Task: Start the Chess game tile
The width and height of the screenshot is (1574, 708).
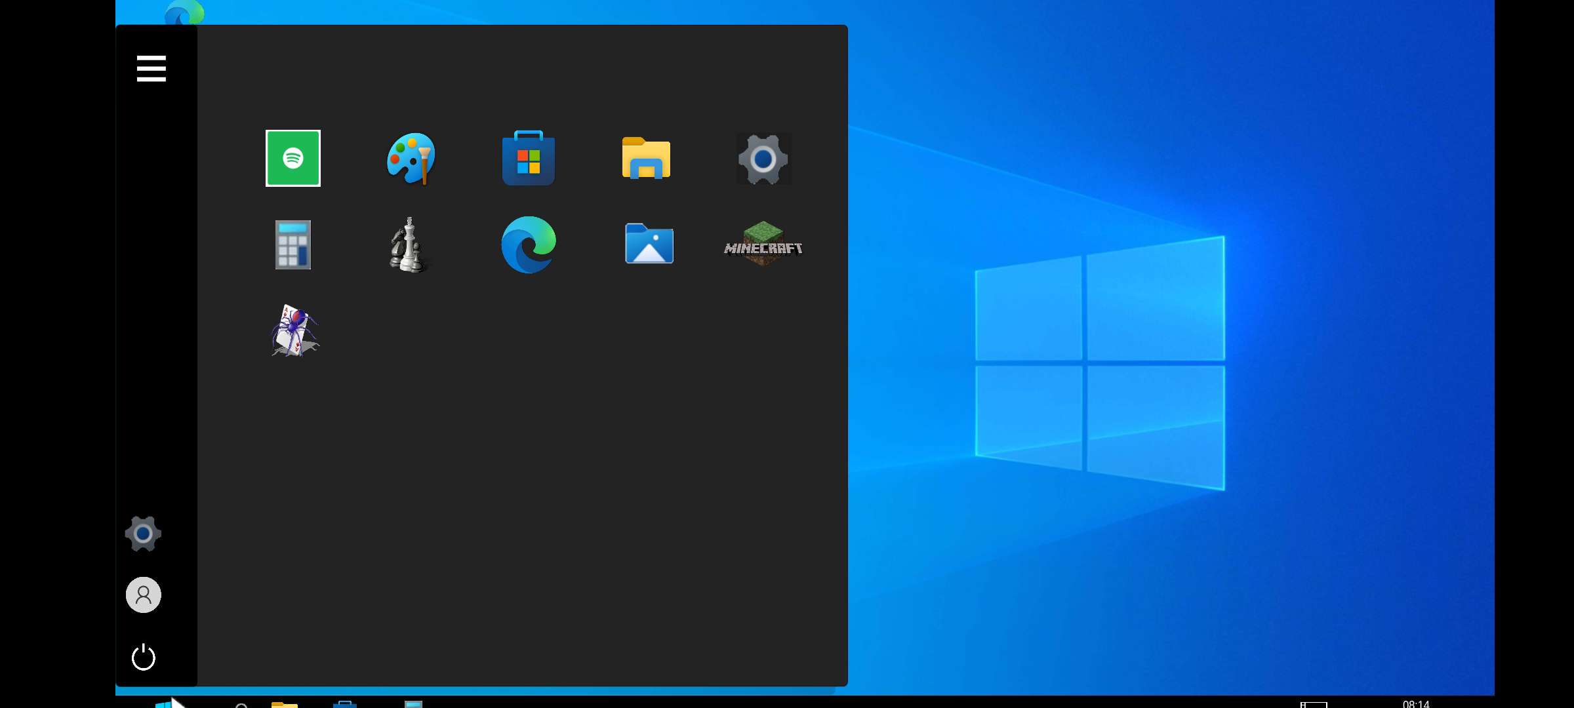Action: pyautogui.click(x=409, y=245)
